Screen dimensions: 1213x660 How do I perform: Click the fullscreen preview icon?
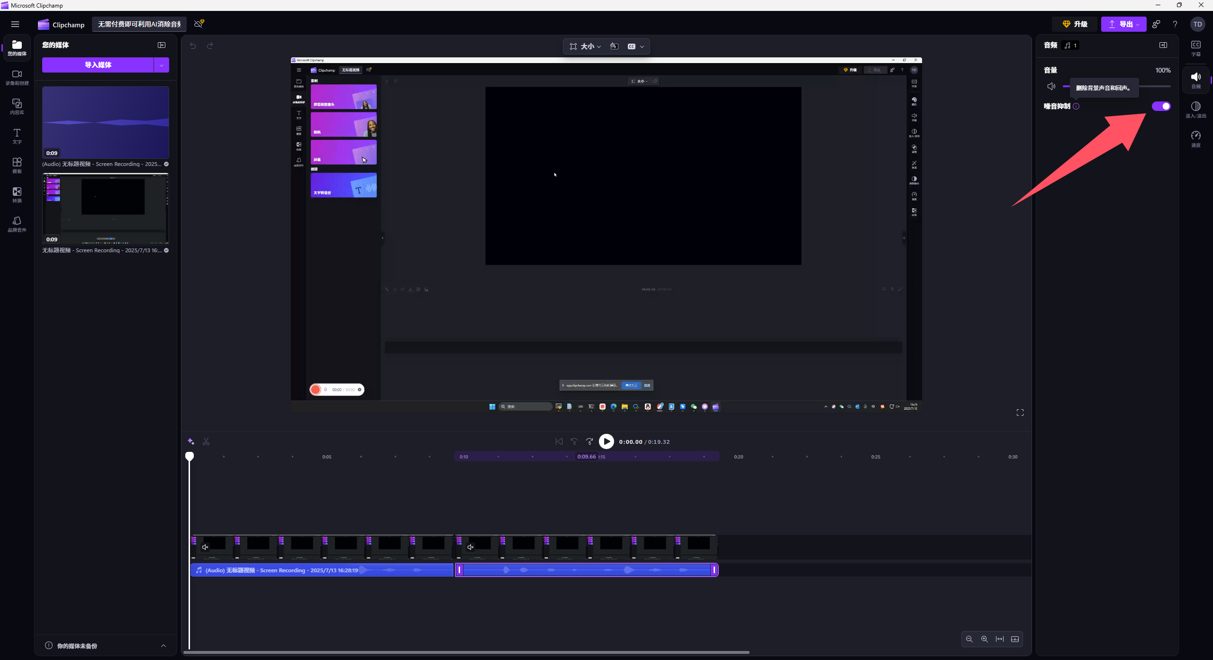1020,412
